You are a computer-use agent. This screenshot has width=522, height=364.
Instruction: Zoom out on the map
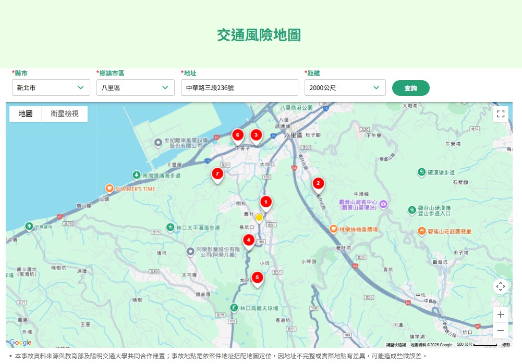pyautogui.click(x=500, y=331)
